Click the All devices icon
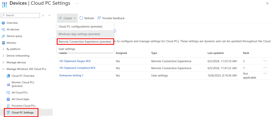Screen dimensions: 272x117 (x=3, y=30)
